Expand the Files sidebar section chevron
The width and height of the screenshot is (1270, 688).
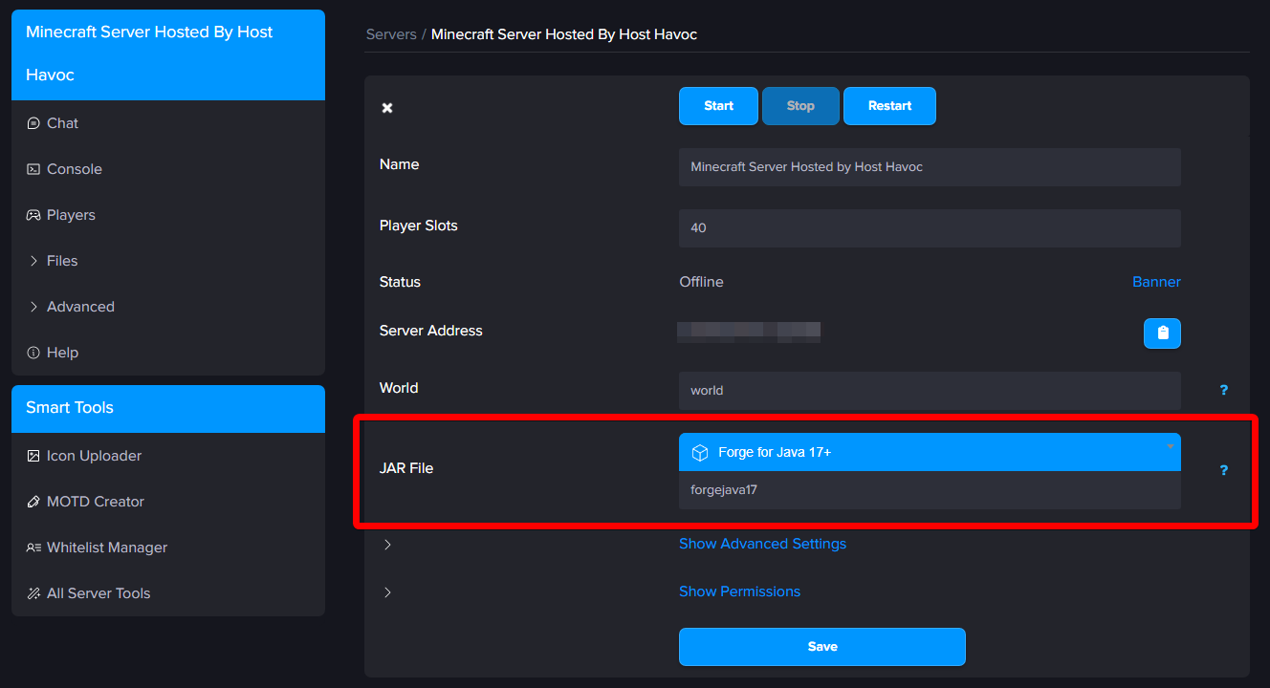pyautogui.click(x=33, y=261)
